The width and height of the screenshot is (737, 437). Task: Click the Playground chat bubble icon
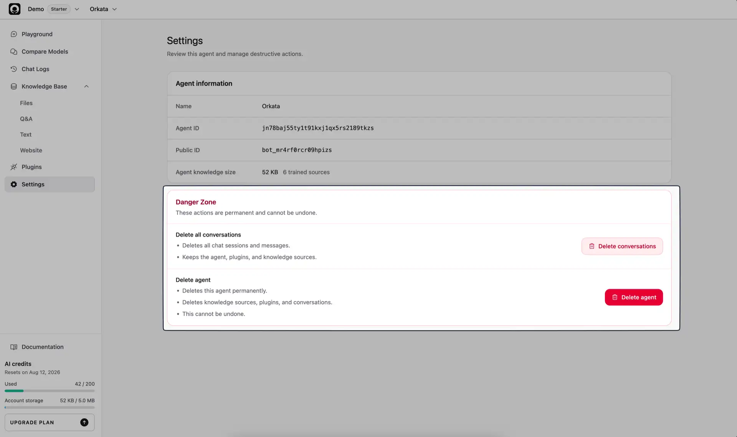tap(14, 34)
